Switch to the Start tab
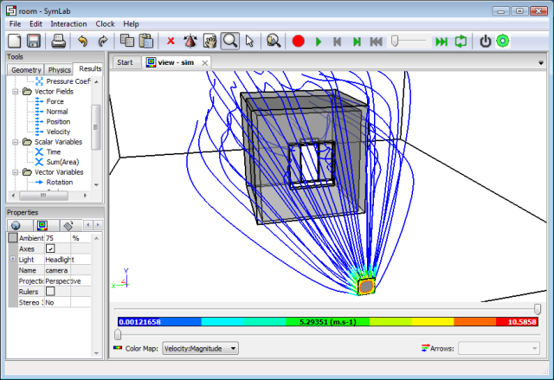The image size is (554, 380). click(125, 62)
